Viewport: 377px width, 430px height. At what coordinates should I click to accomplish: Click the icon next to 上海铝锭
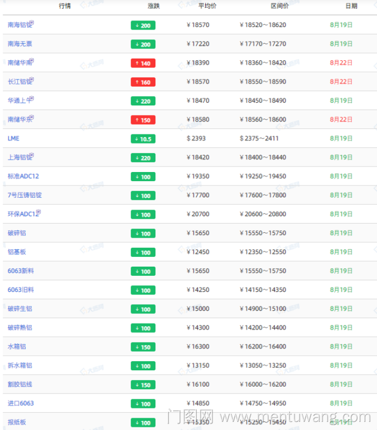pyautogui.click(x=31, y=155)
